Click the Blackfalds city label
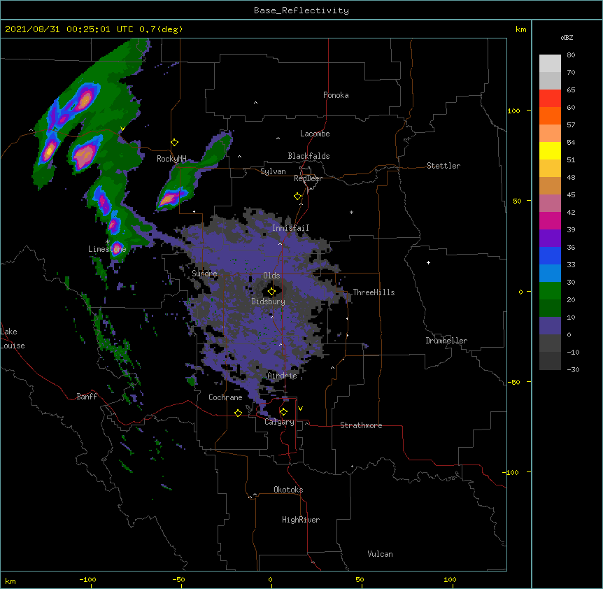Viewport: 603px width, 589px height. tap(308, 156)
